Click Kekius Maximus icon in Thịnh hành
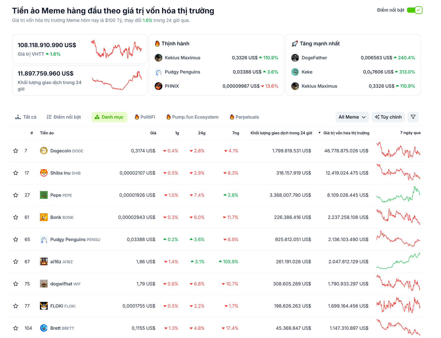This screenshot has width=441, height=338. click(158, 58)
